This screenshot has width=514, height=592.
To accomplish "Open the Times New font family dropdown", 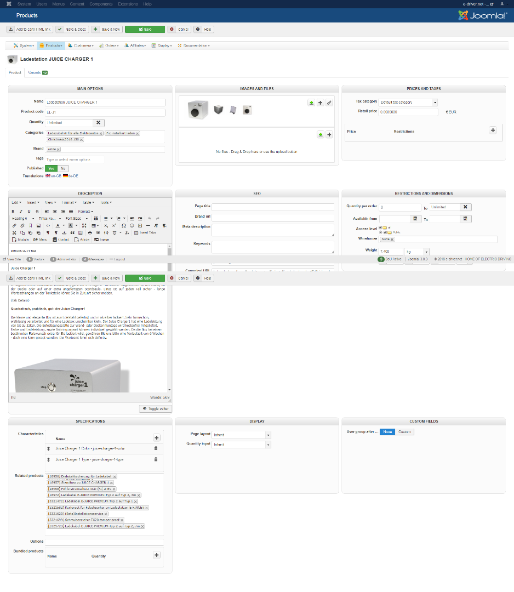I will tap(50, 219).
